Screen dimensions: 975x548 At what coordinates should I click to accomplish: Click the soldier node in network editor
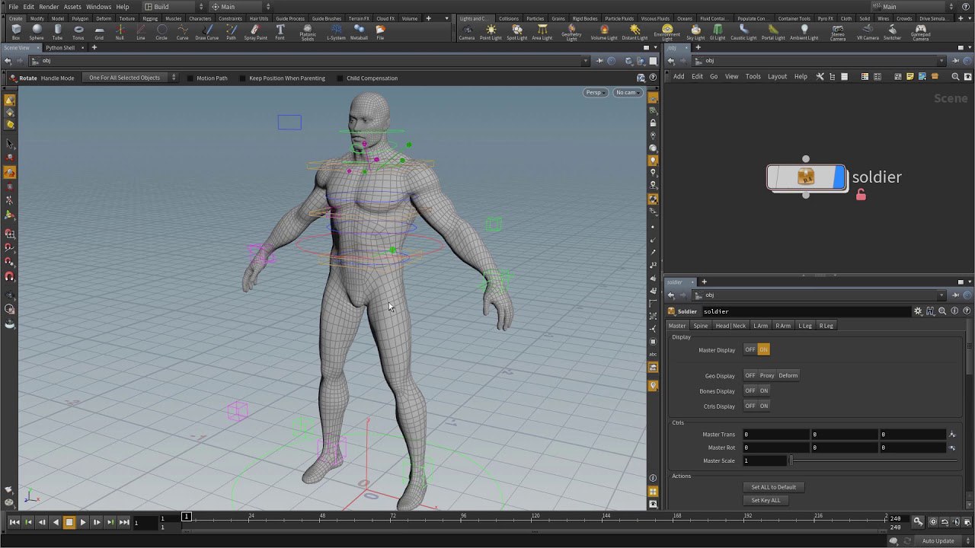tap(807, 177)
